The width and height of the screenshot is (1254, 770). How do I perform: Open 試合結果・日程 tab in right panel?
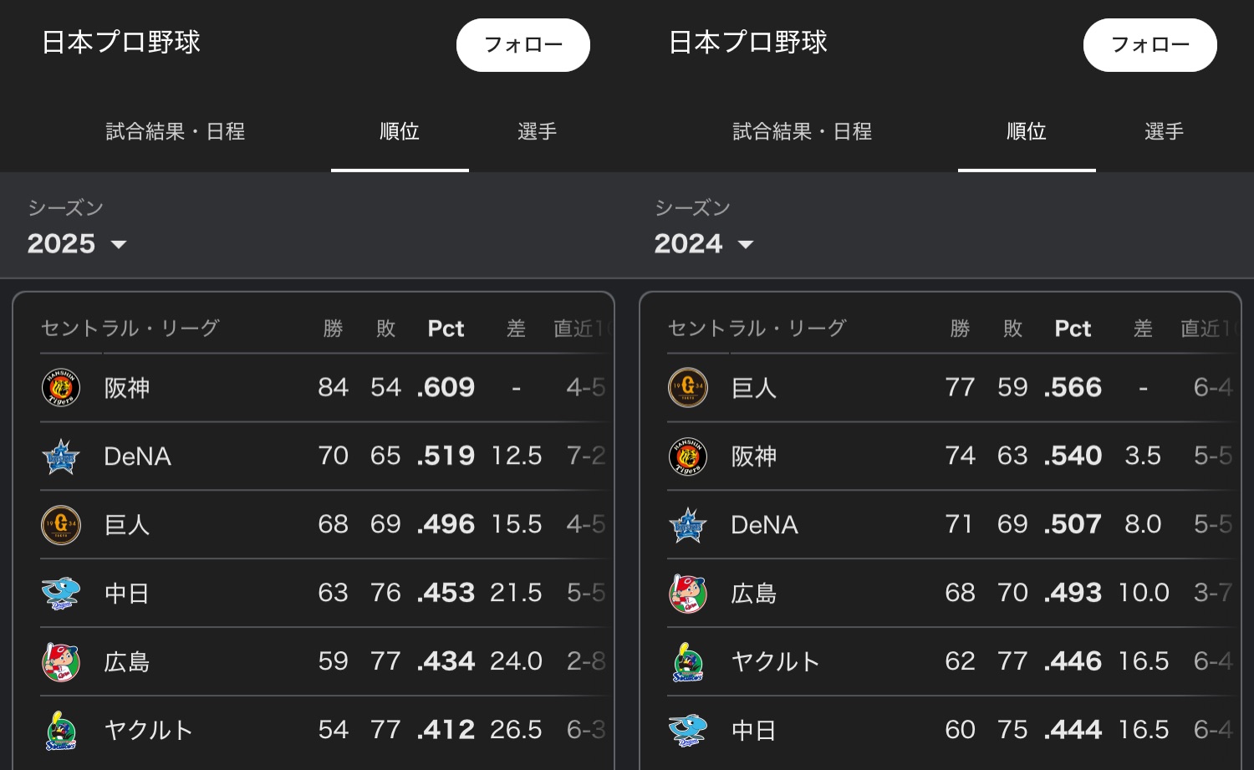click(x=803, y=131)
